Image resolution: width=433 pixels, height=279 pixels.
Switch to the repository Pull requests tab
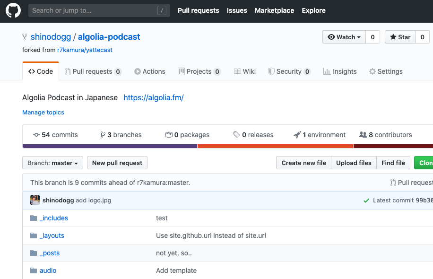coord(93,71)
